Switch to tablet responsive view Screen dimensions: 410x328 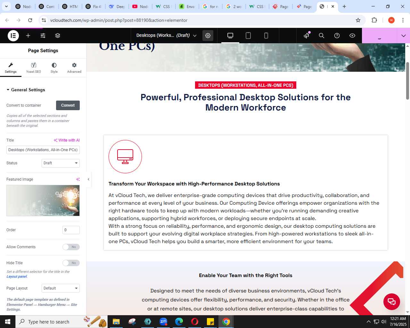248,36
